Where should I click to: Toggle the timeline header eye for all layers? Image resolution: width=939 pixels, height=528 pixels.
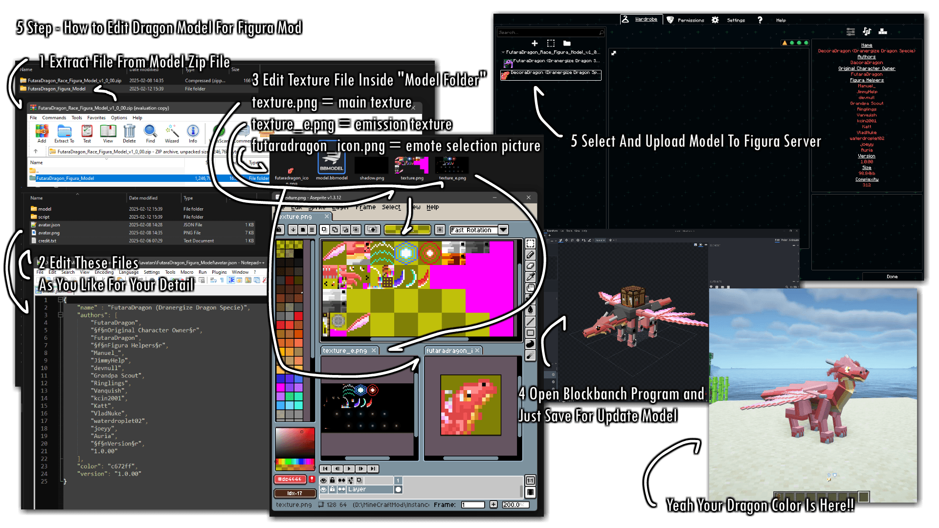323,481
